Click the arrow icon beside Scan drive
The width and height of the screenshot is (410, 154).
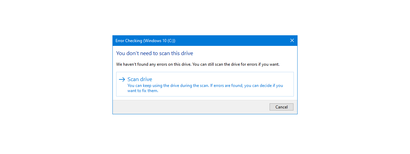[x=122, y=79]
